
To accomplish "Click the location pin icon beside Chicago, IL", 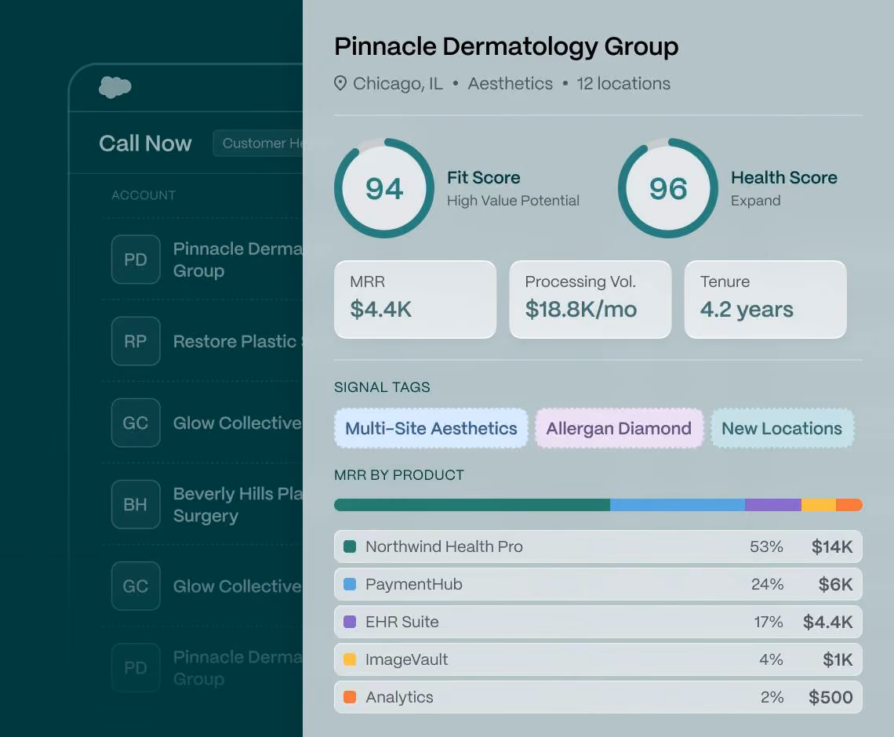I will (340, 84).
